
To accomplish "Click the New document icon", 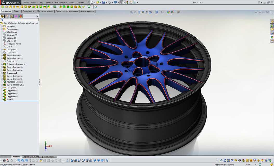I will pyautogui.click(x=92, y=2).
